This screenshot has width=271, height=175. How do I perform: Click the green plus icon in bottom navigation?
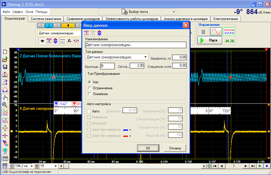click(209, 166)
